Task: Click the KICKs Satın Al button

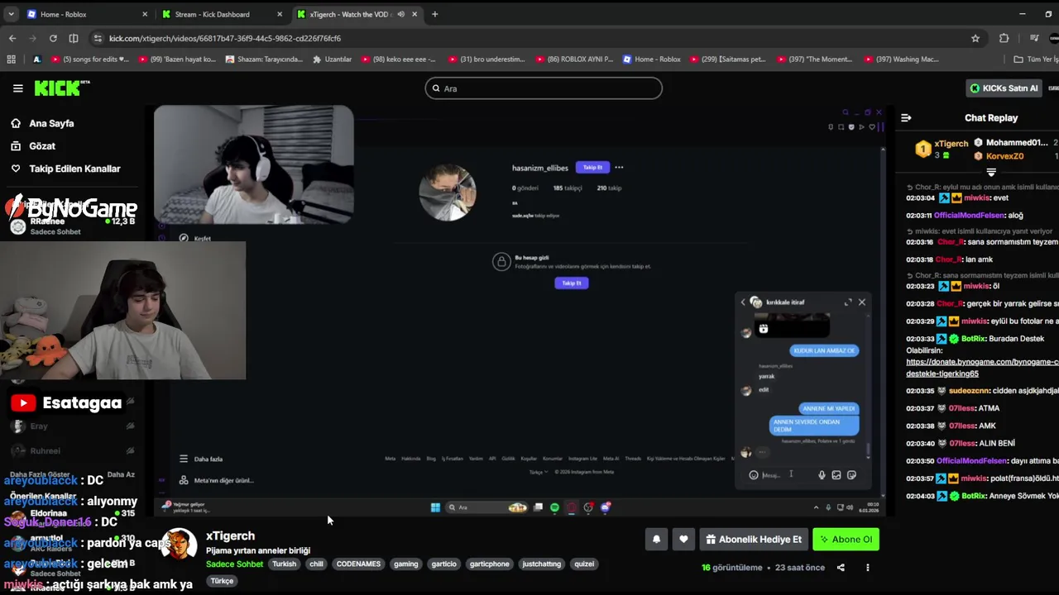Action: [1004, 88]
